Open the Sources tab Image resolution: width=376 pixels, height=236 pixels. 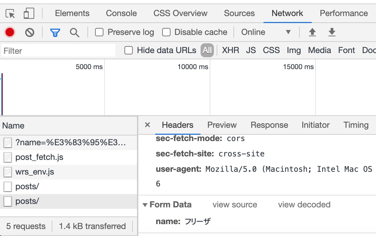(x=239, y=13)
